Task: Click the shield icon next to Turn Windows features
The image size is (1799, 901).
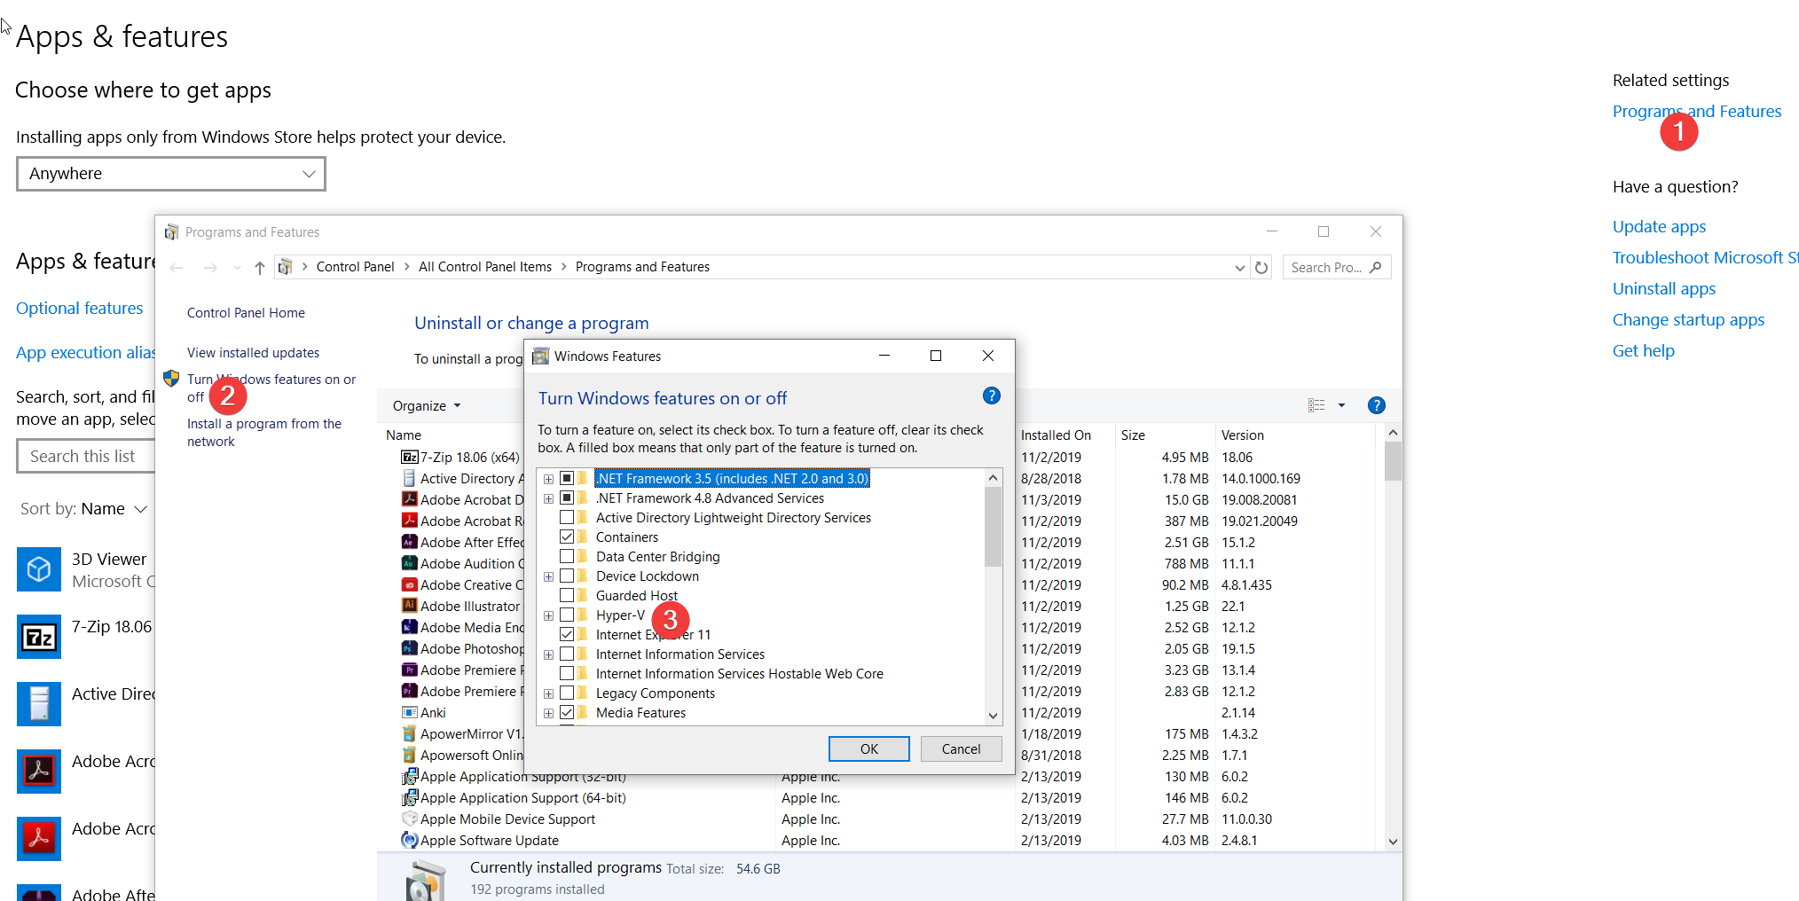Action: tap(172, 379)
